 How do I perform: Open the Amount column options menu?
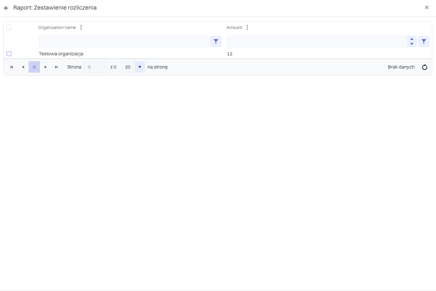click(x=247, y=27)
